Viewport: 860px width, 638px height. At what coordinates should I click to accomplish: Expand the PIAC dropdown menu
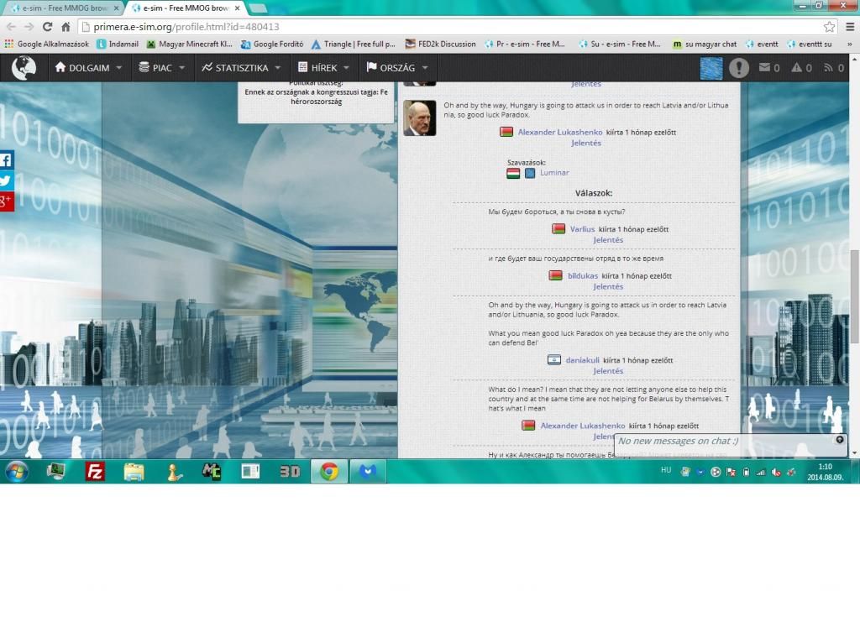pos(160,68)
